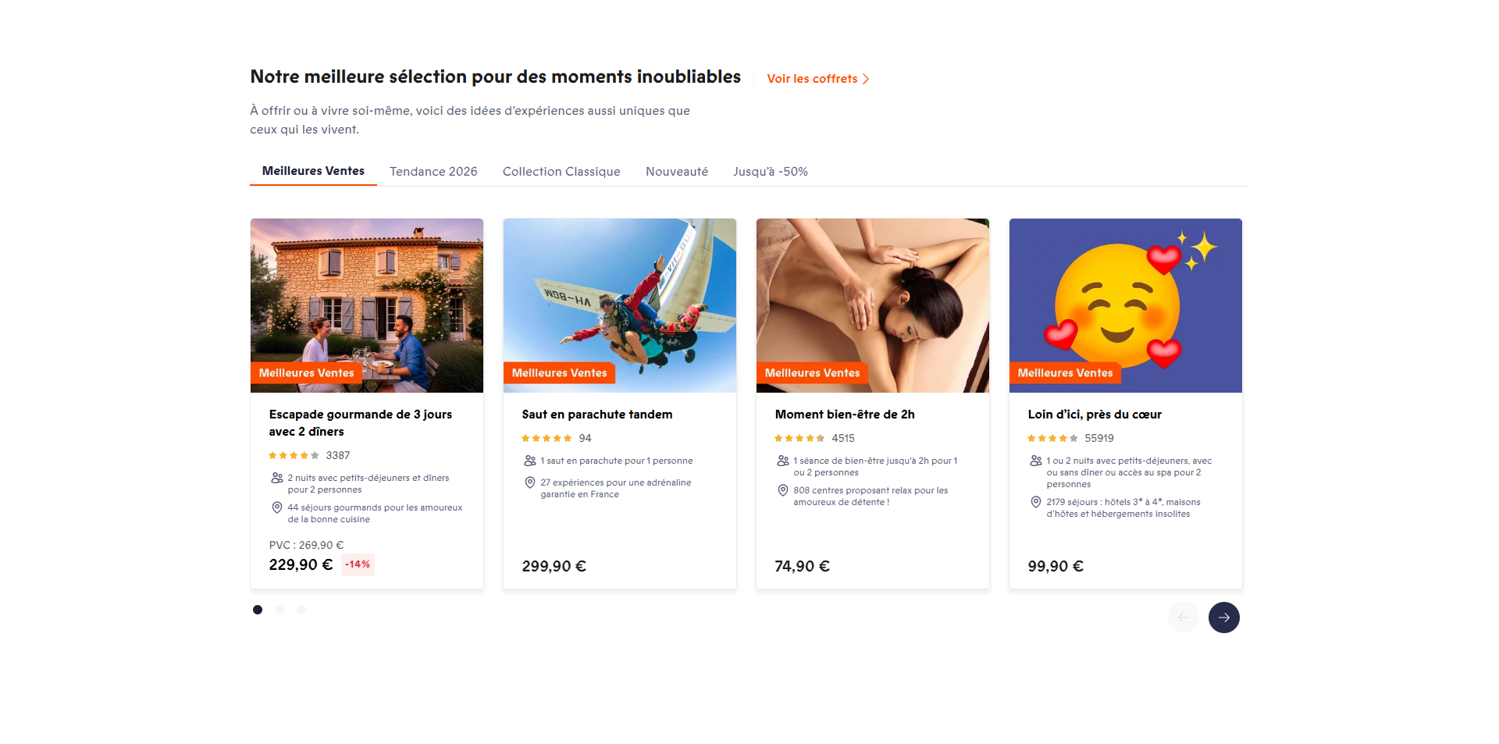Open the skydiving tandem photo thumbnail
Viewport: 1499px width, 744px height.
tap(620, 305)
